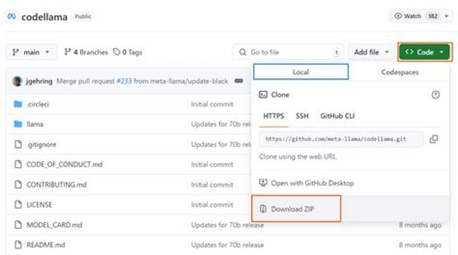
Task: Click the Public badge
Action: [x=83, y=17]
